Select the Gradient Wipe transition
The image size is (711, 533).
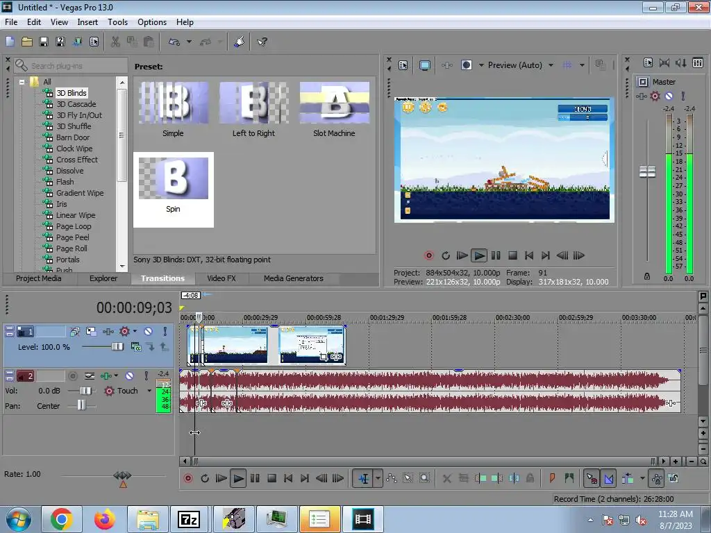80,193
